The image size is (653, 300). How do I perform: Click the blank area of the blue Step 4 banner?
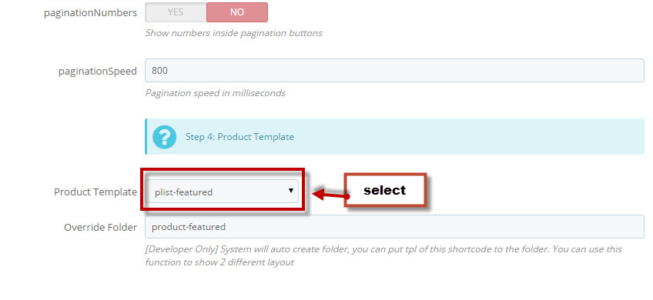pyautogui.click(x=467, y=137)
